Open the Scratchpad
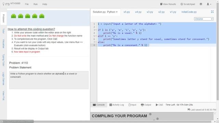219x123 pixels. coord(188,4)
